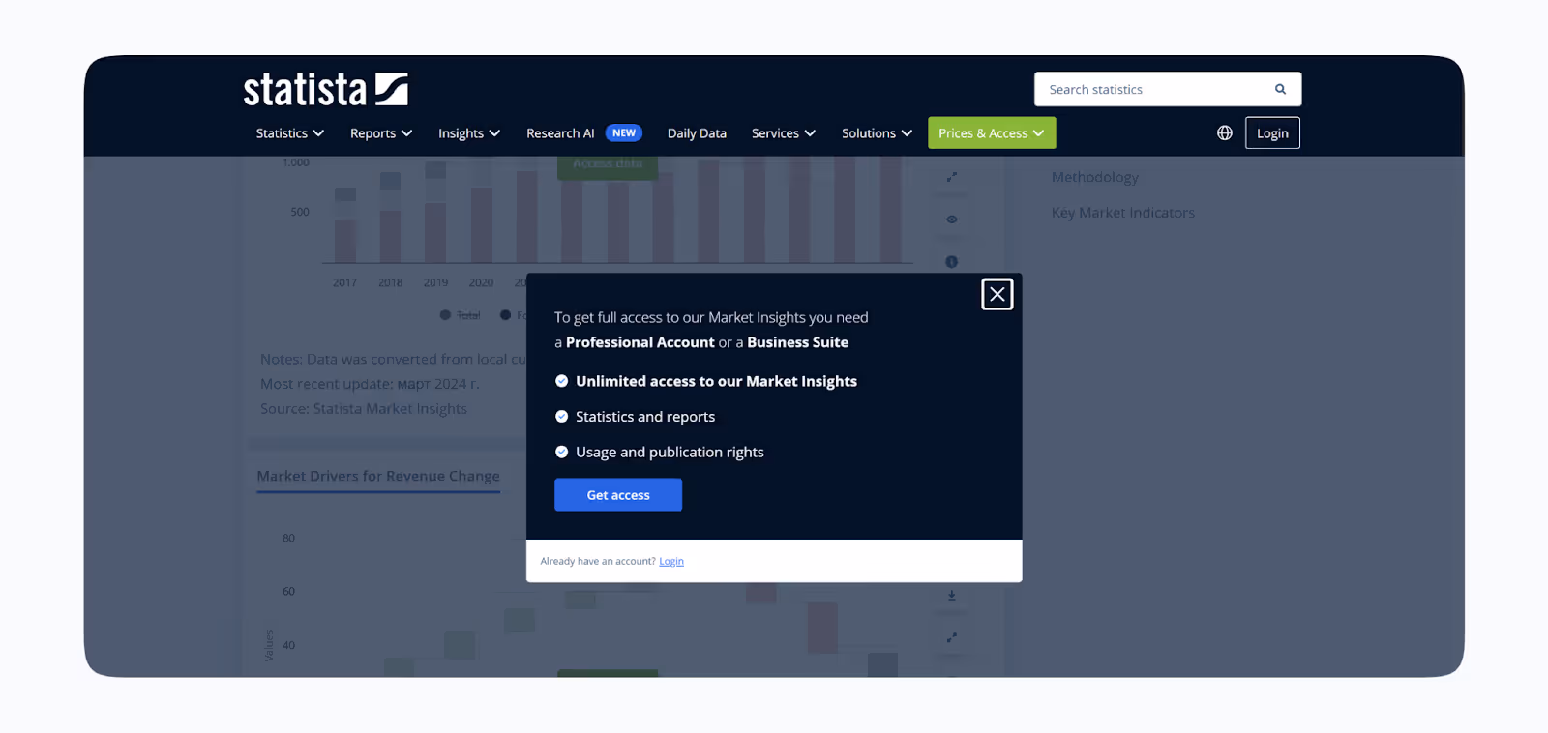This screenshot has height=733, width=1548.
Task: Open Daily Data page
Action: pos(697,133)
